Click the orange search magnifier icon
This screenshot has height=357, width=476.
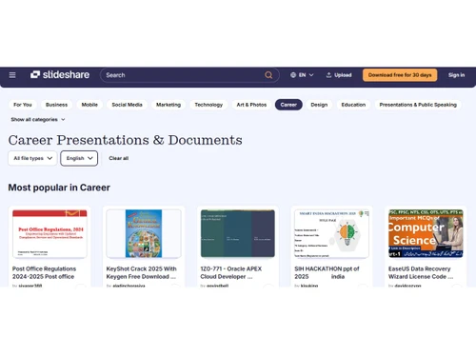pos(268,75)
